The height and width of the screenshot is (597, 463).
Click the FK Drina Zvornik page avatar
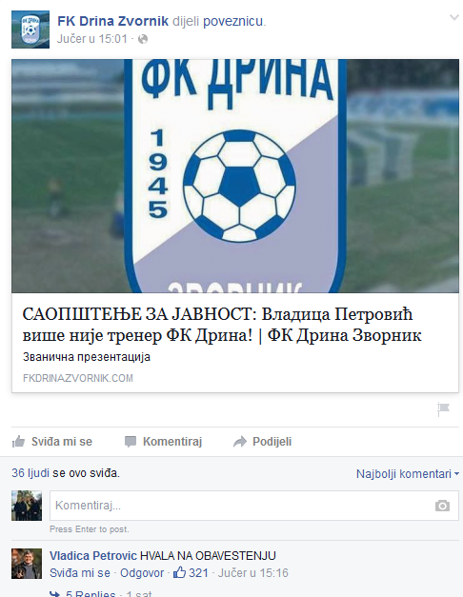[x=30, y=30]
